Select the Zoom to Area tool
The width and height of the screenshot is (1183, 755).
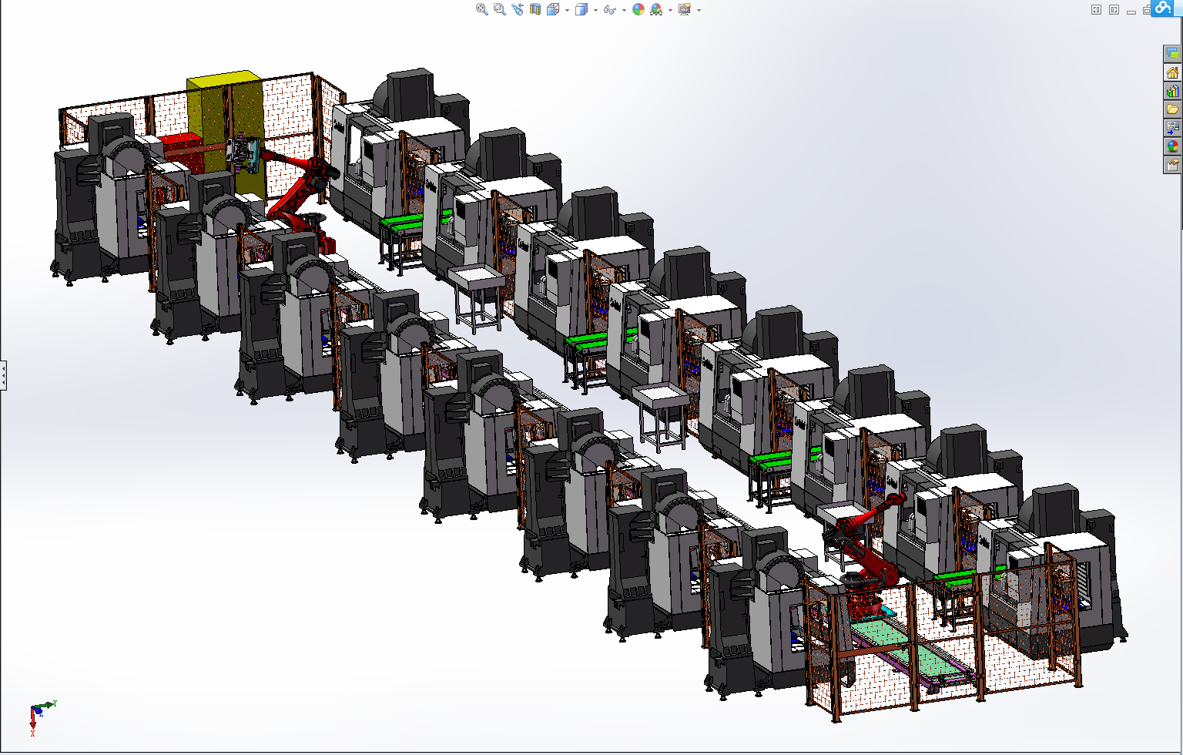[x=499, y=9]
